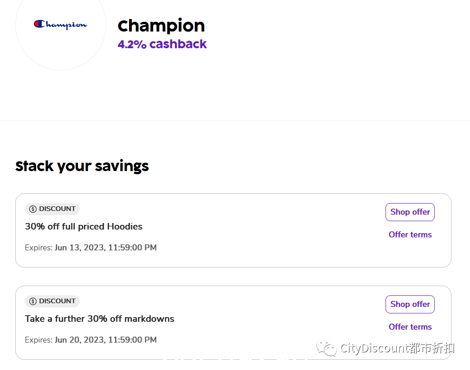Screen dimensions: 470x370
Task: Click the CityDiscount watermark text
Action: (398, 348)
